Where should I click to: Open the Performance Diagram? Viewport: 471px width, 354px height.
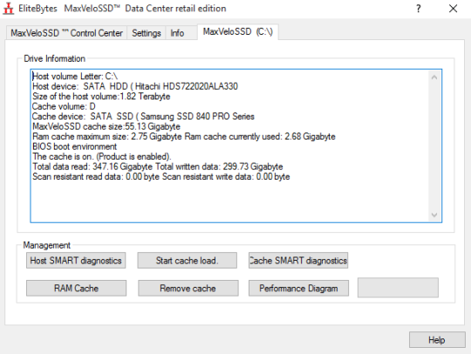(x=298, y=289)
